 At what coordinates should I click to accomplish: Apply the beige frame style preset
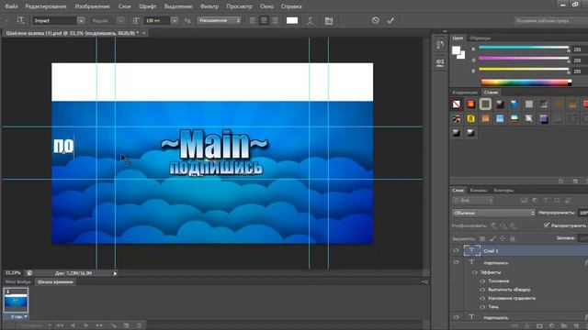tap(485, 104)
